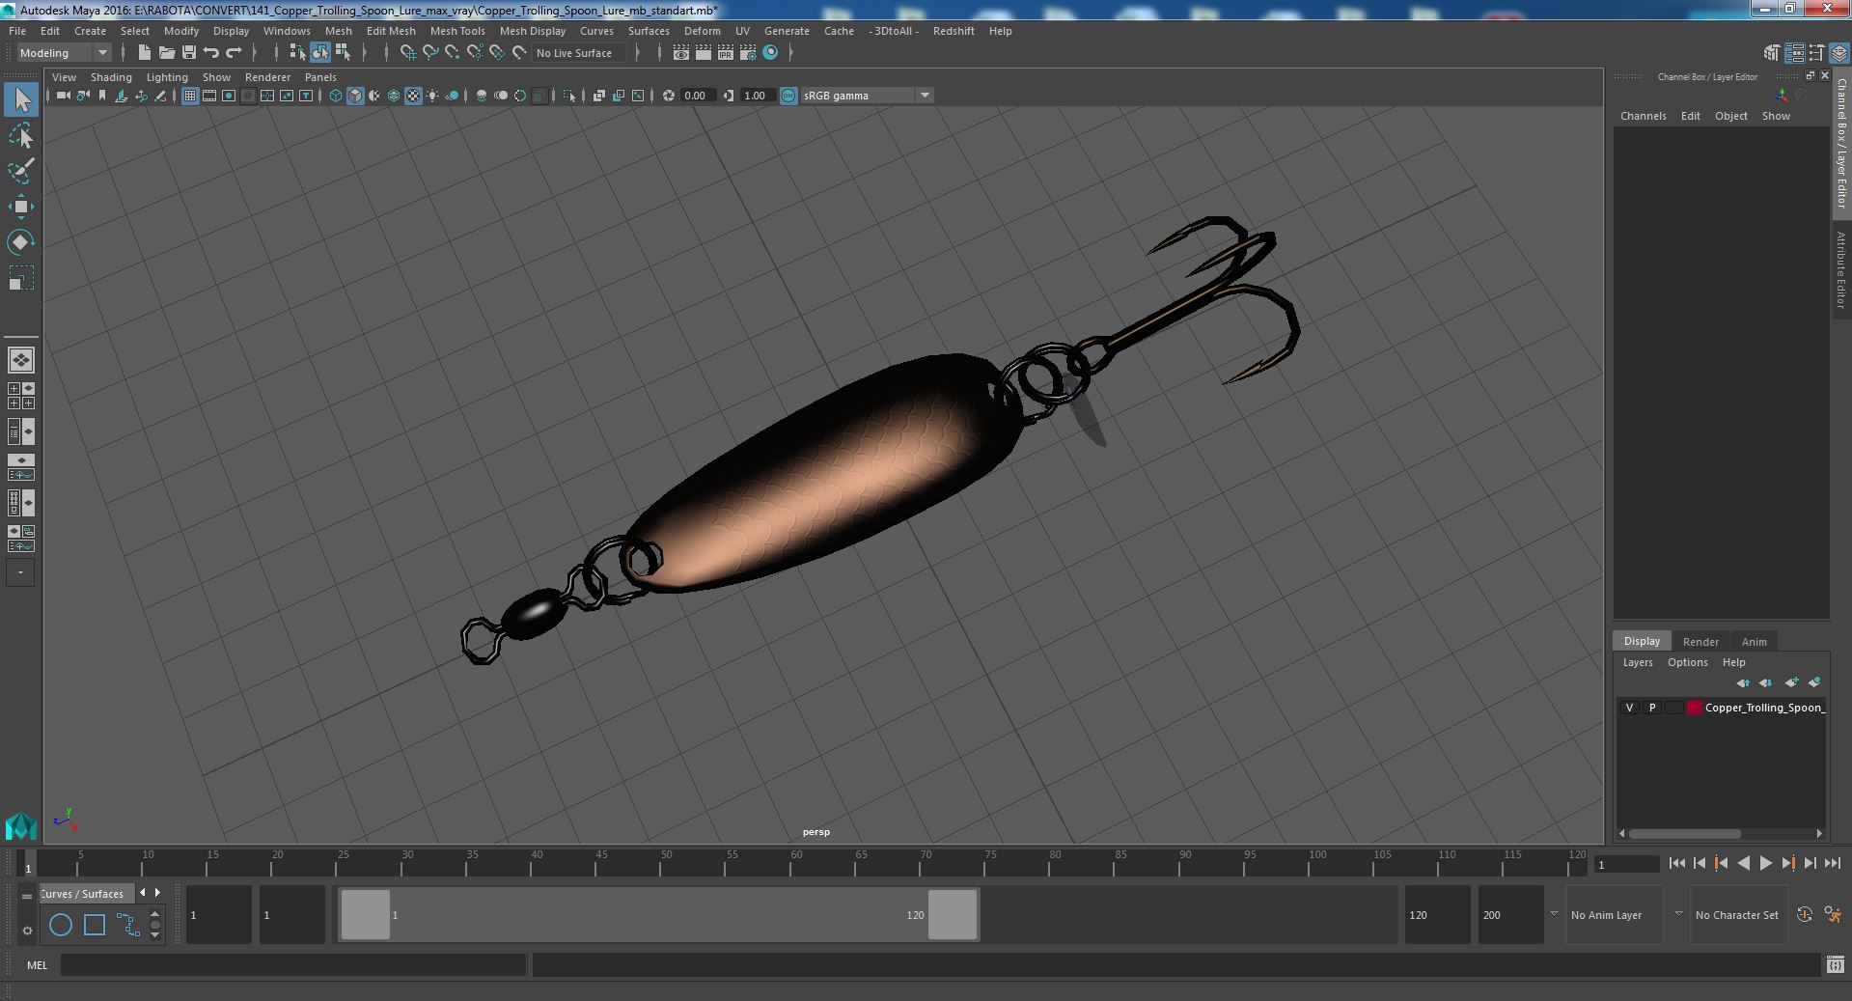
Task: Create layer from selected objects
Action: (x=1814, y=682)
